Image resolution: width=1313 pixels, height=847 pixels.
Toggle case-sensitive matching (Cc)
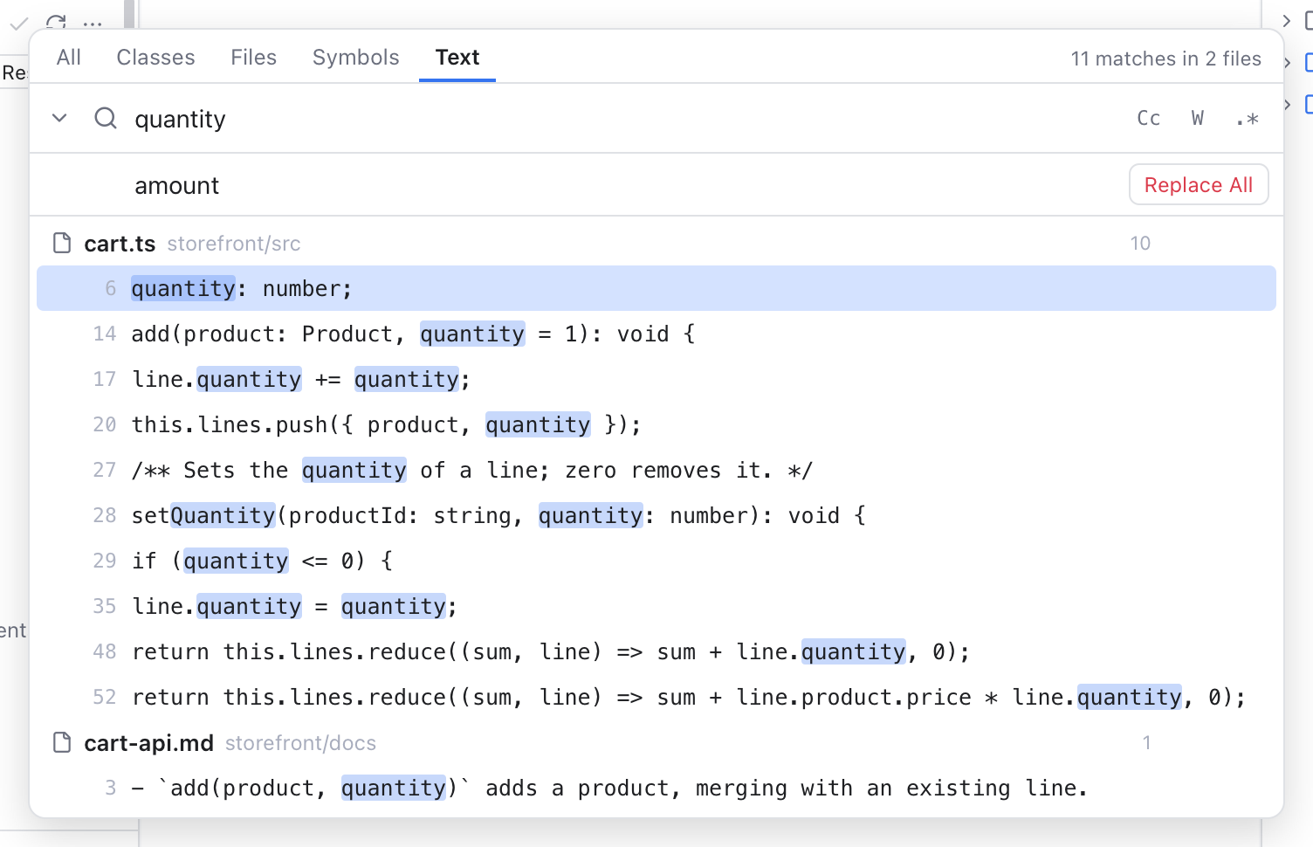(1149, 118)
